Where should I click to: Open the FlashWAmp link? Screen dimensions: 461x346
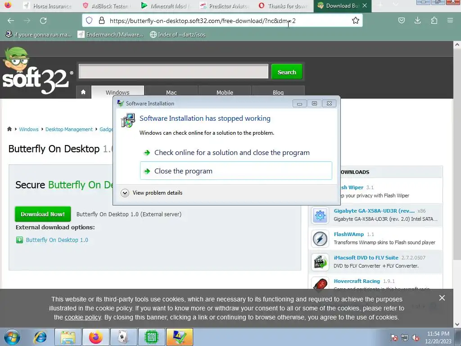coord(349,234)
